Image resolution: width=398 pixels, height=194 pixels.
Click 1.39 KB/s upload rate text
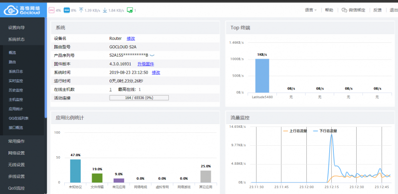point(92,10)
